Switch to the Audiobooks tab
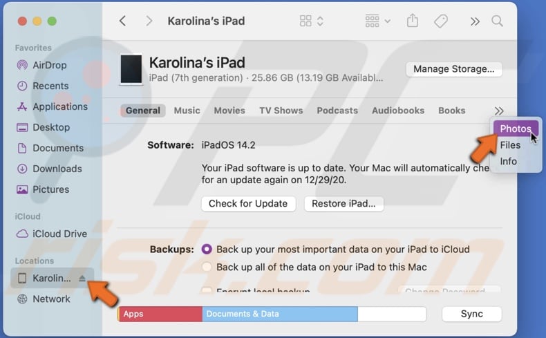 (x=398, y=111)
